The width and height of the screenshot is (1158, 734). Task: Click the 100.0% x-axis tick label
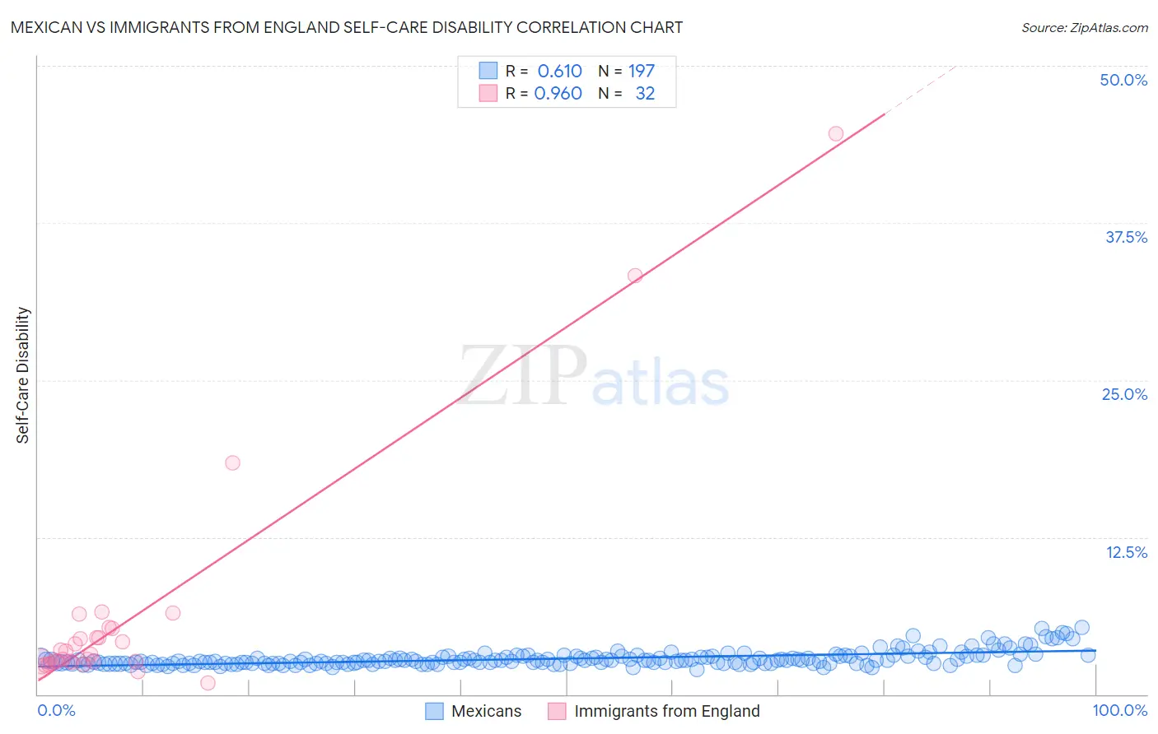[1119, 710]
